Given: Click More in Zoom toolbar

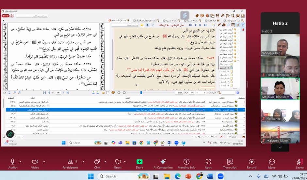Looking at the screenshot, I should [x=271, y=164].
